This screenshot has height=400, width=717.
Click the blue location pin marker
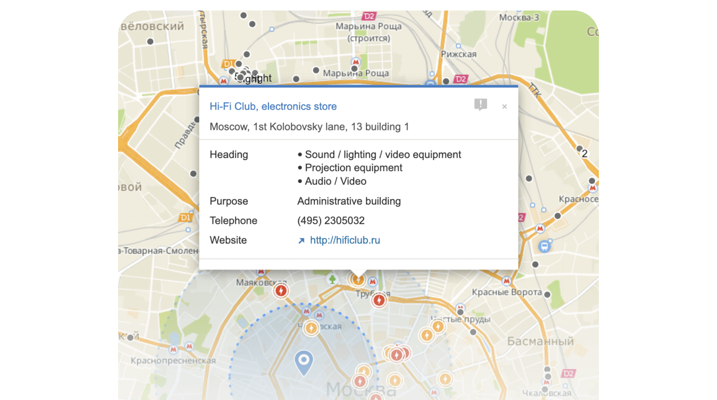303,363
